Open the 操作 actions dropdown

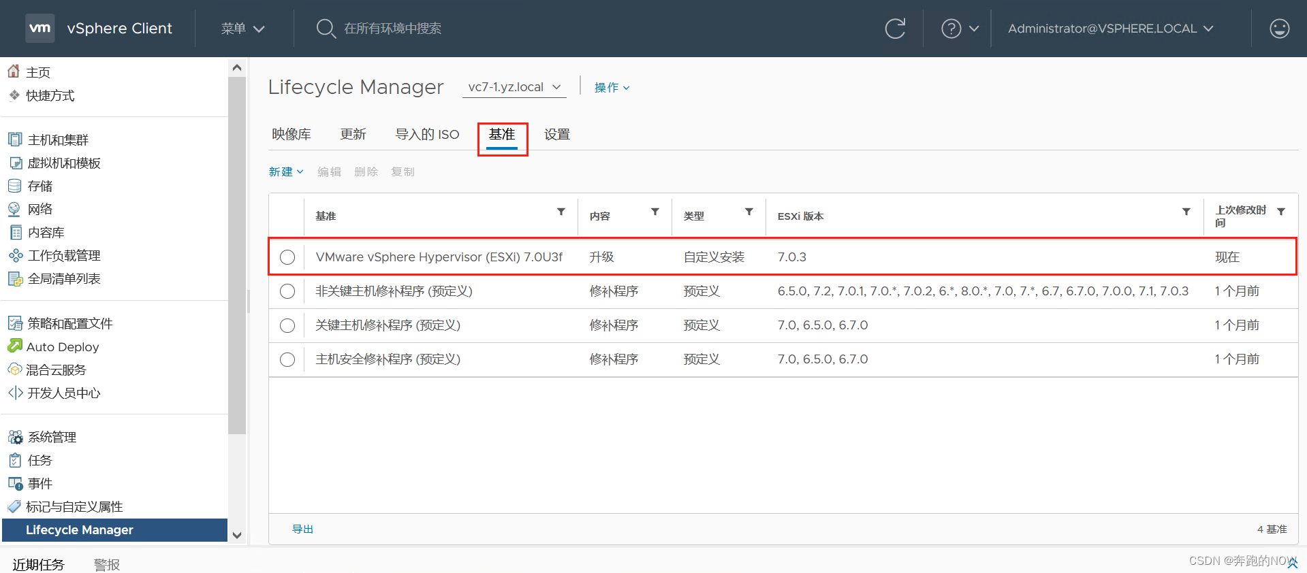click(x=612, y=88)
